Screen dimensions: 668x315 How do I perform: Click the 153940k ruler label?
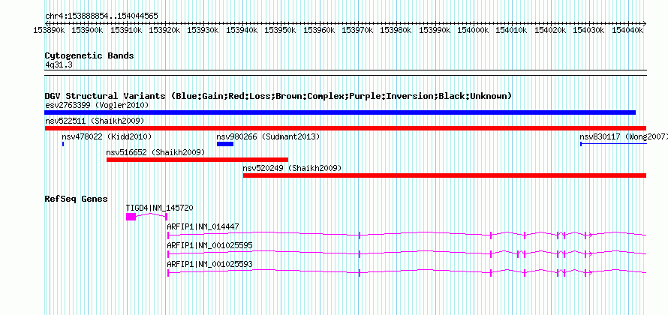click(242, 30)
